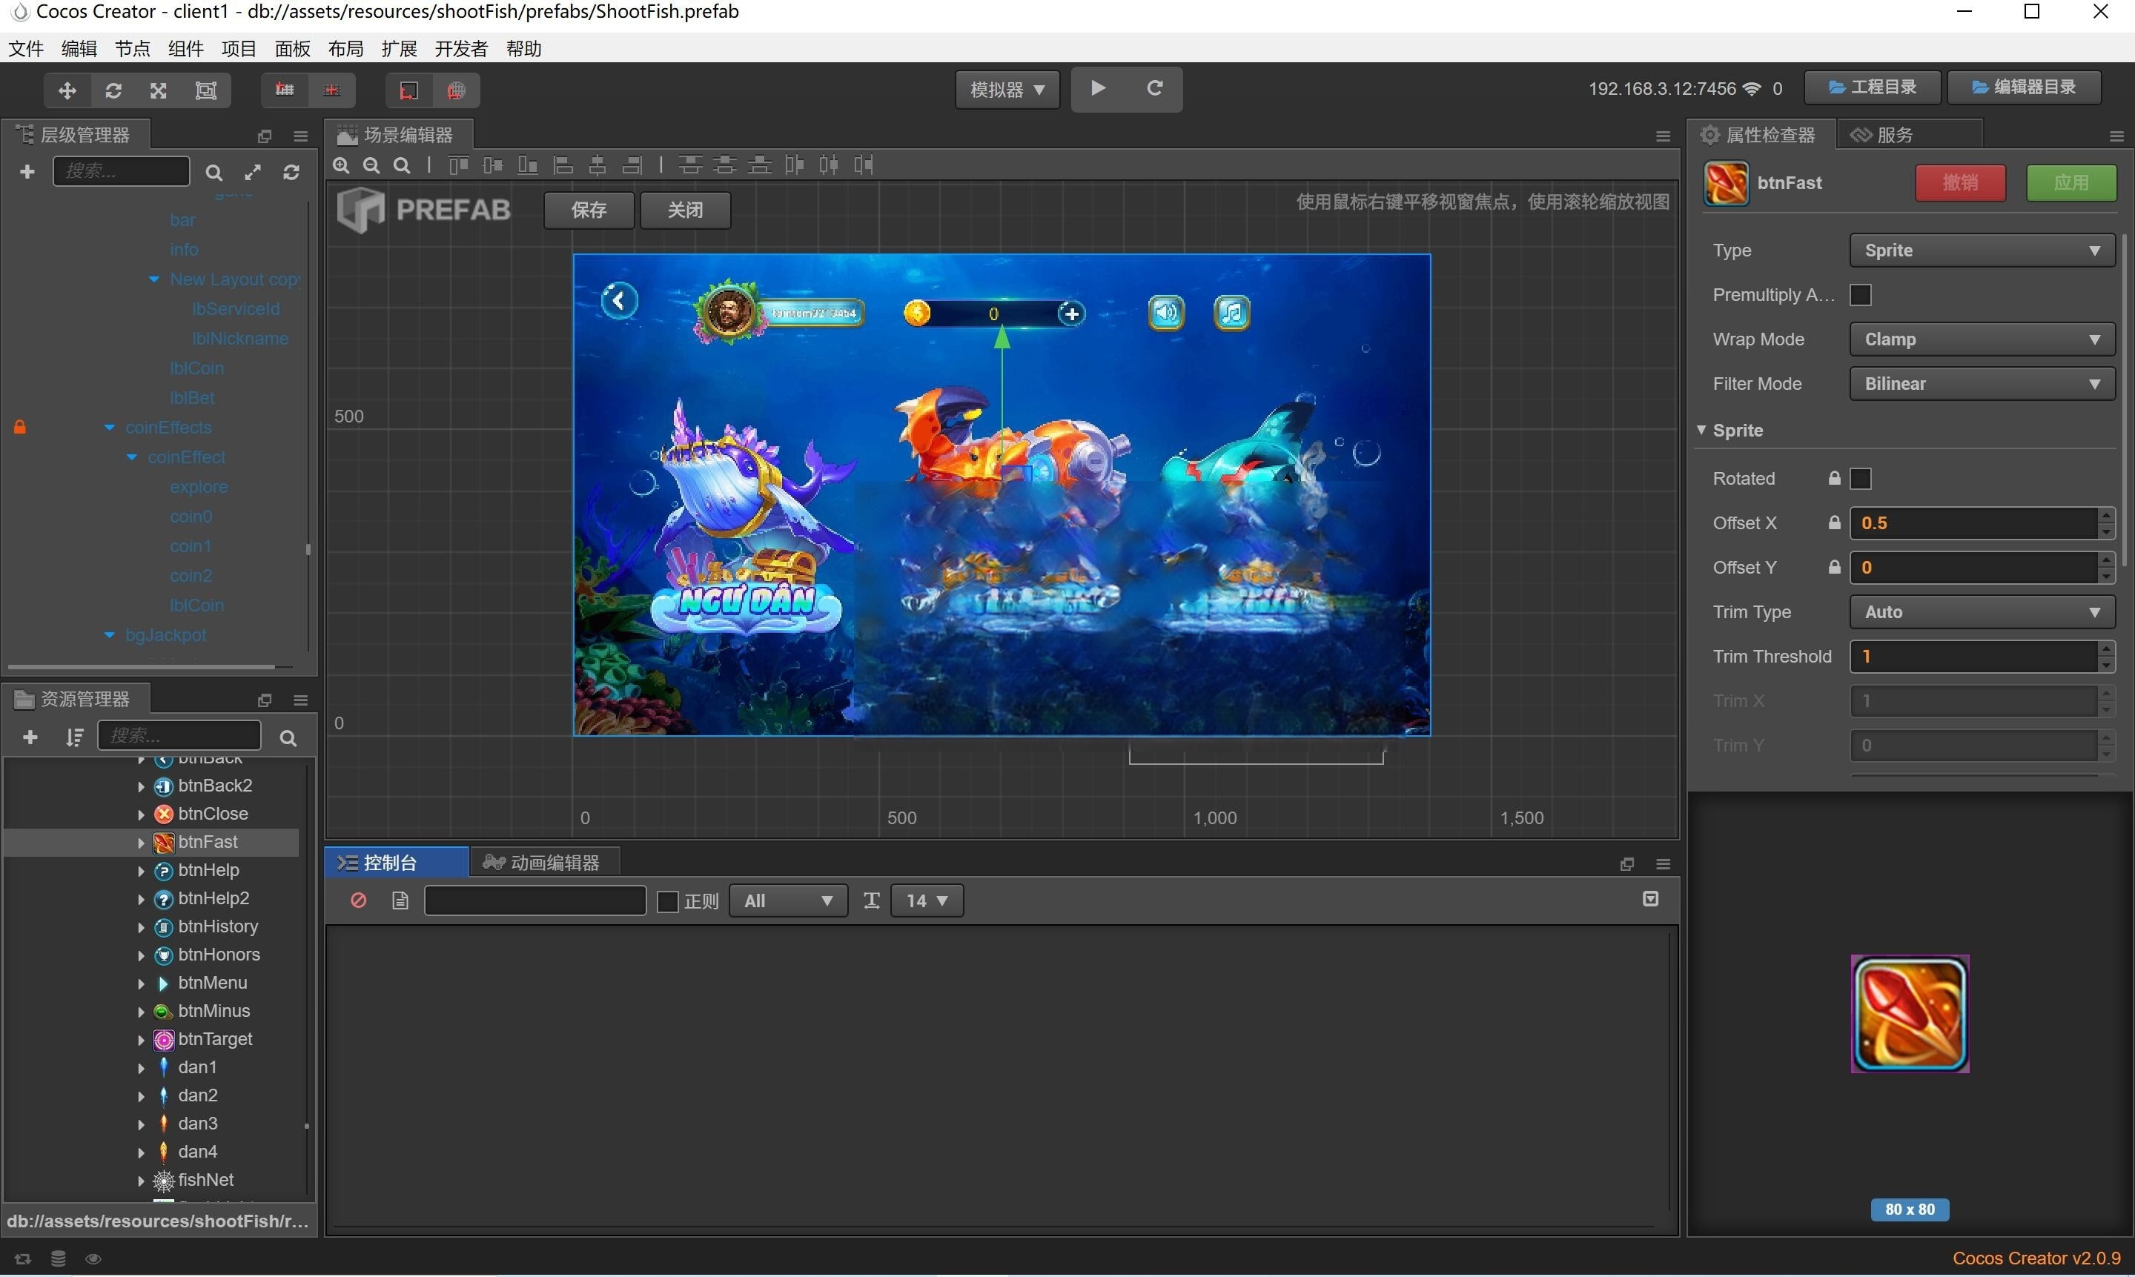The height and width of the screenshot is (1277, 2135).
Task: Click the red 撤销 button
Action: click(x=1959, y=182)
